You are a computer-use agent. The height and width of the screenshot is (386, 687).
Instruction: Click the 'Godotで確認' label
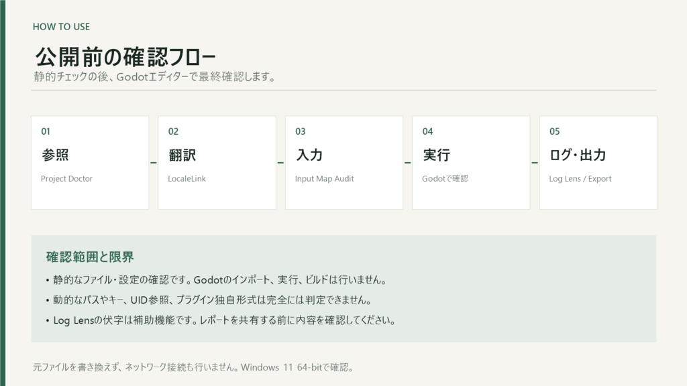pyautogui.click(x=445, y=178)
